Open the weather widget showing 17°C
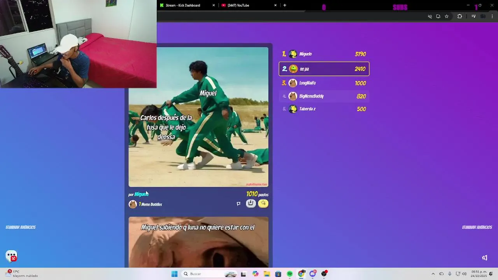The image size is (498, 280). click(x=21, y=274)
